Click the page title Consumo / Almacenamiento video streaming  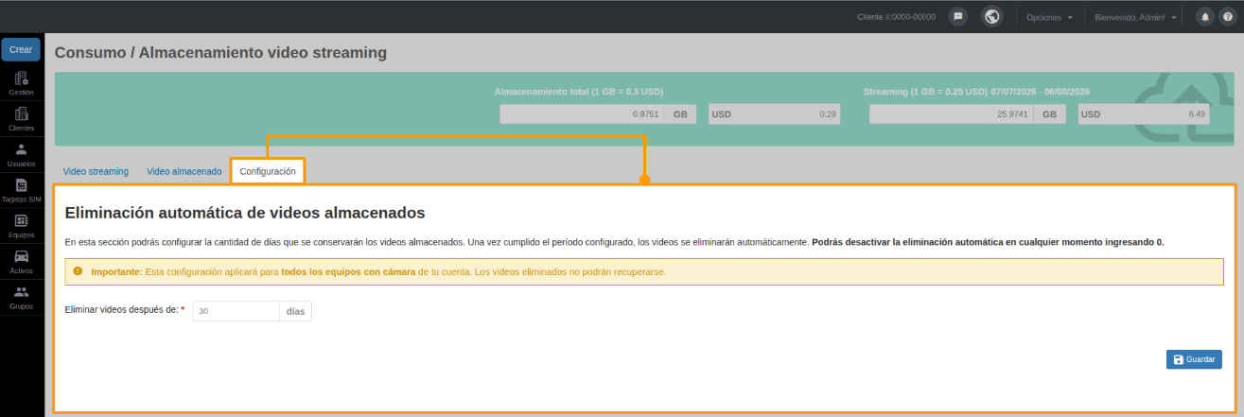point(220,52)
